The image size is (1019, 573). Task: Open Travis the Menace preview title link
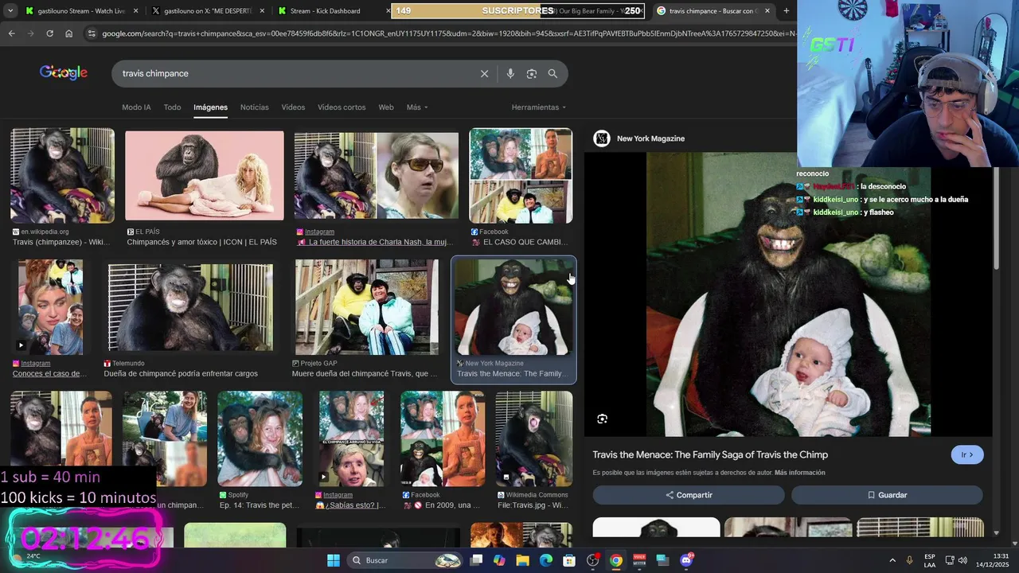(710, 454)
